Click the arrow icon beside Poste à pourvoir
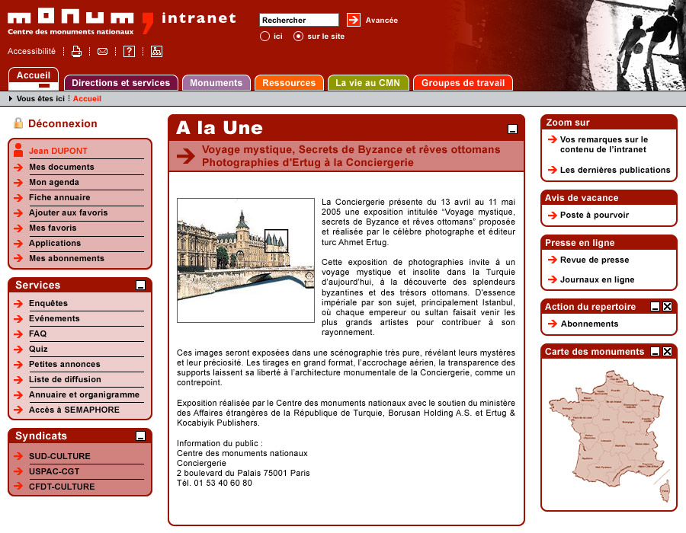This screenshot has height=533, width=686. 553,215
